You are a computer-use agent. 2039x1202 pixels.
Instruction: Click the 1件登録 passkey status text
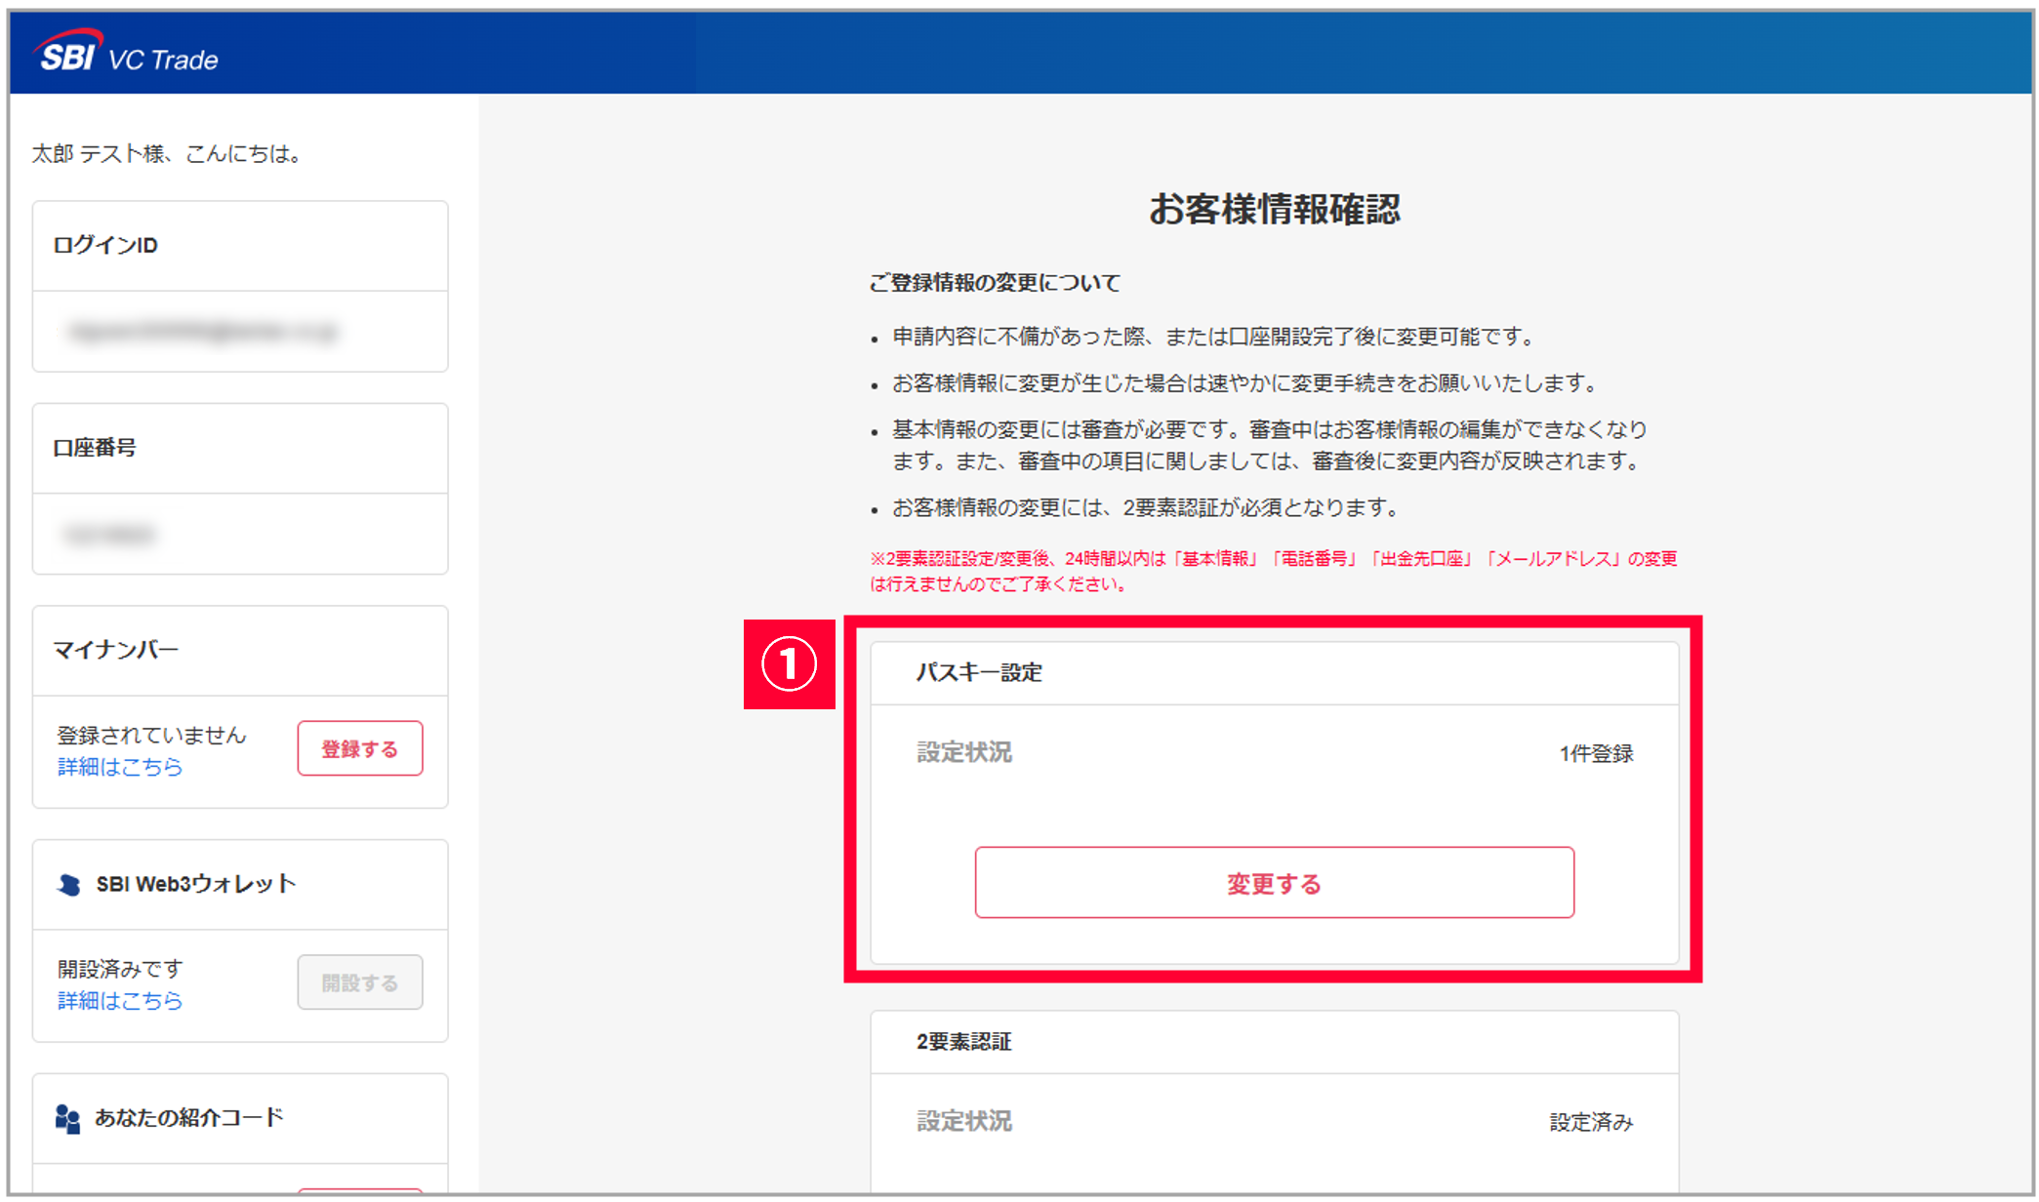[x=1596, y=753]
